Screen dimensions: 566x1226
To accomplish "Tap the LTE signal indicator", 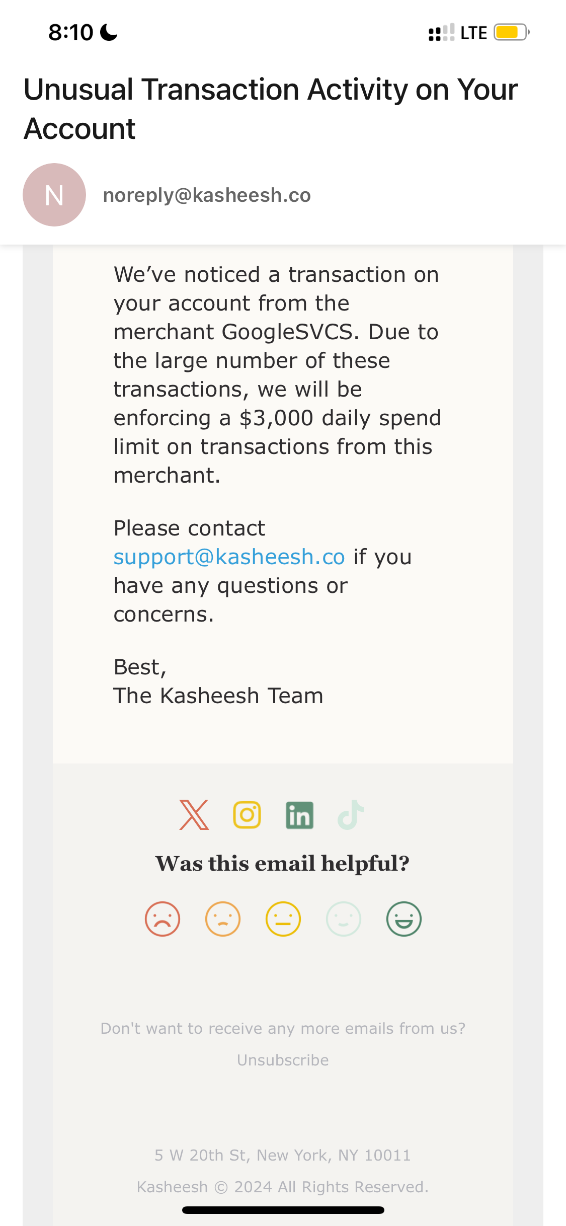I will pos(473,33).
